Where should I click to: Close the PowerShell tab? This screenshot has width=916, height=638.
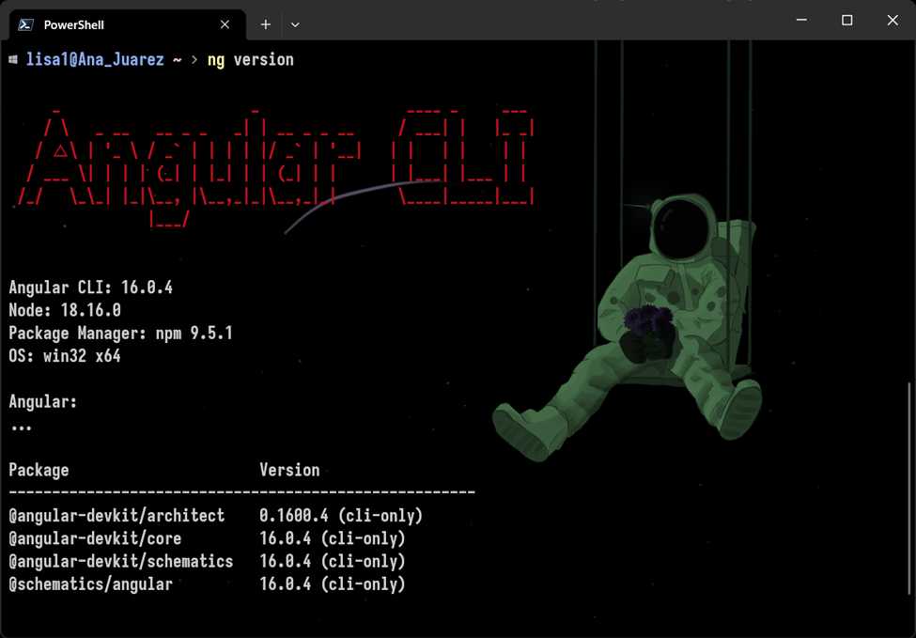coord(225,24)
